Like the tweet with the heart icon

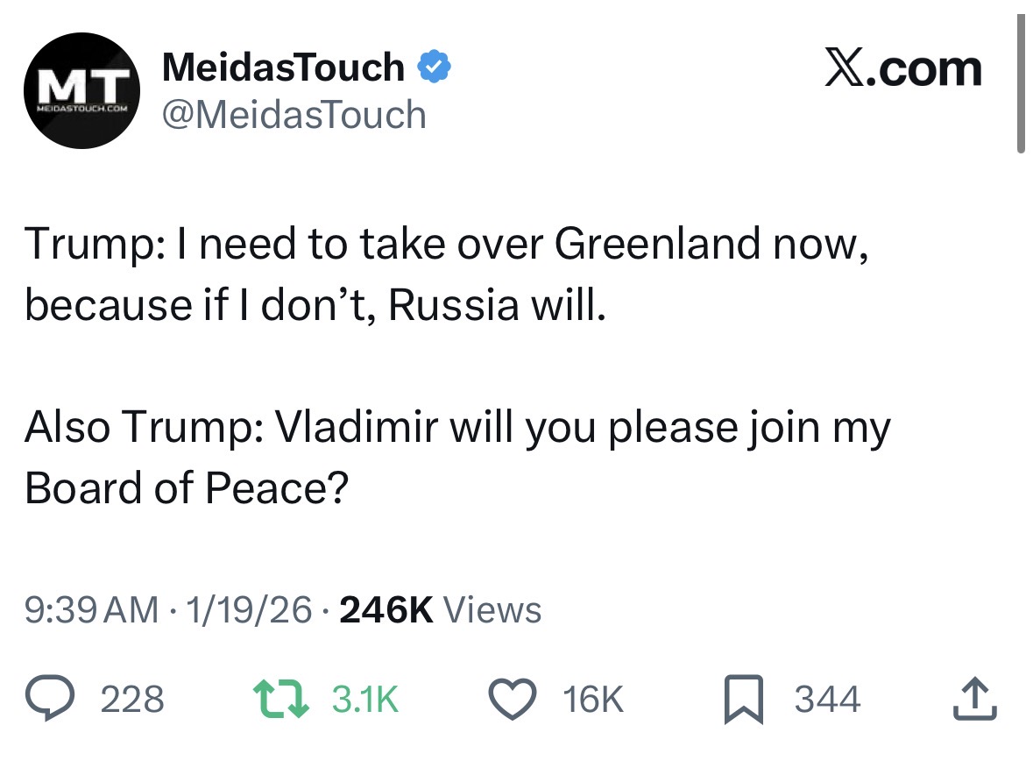pyautogui.click(x=513, y=699)
